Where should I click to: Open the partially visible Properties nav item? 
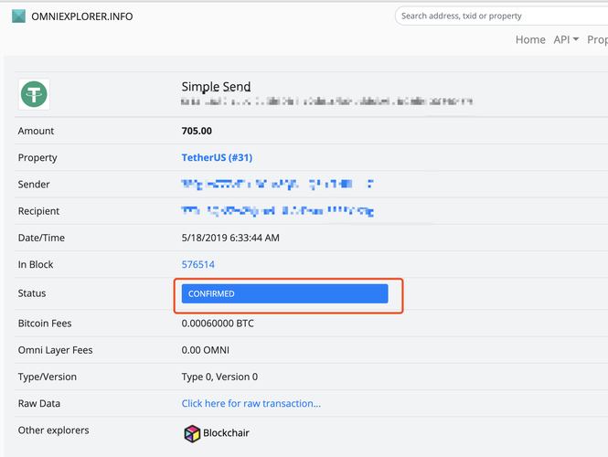tap(597, 39)
